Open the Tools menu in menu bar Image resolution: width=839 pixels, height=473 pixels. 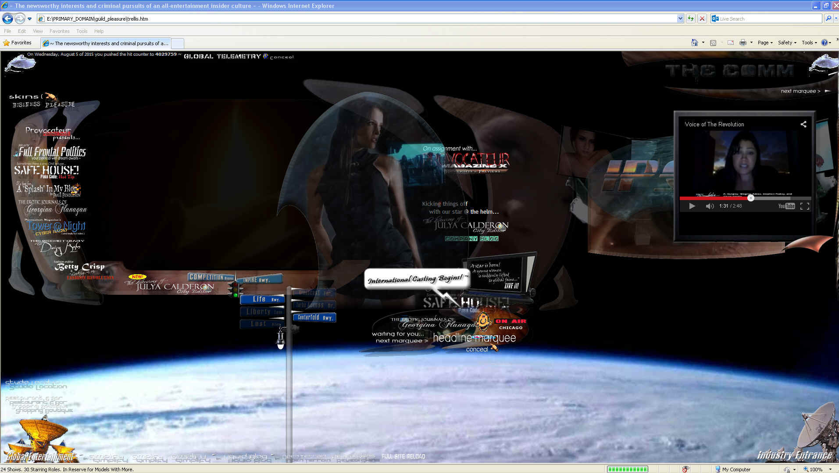[x=82, y=31]
